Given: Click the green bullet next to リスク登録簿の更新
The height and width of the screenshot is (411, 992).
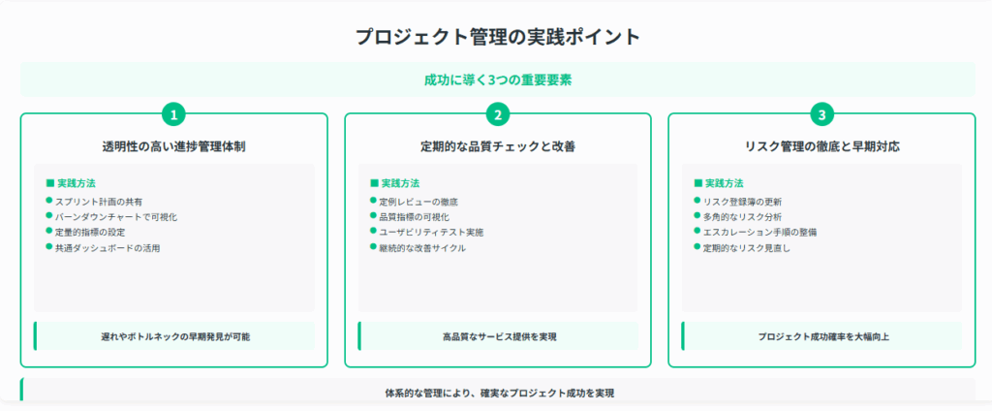Looking at the screenshot, I should [697, 200].
